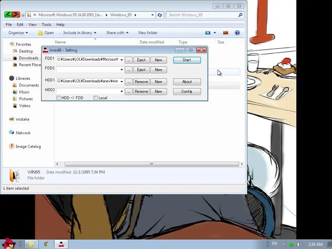Click the horizontal scrollbar thumb
Viewport: 332px width, 249px height.
pos(152,164)
